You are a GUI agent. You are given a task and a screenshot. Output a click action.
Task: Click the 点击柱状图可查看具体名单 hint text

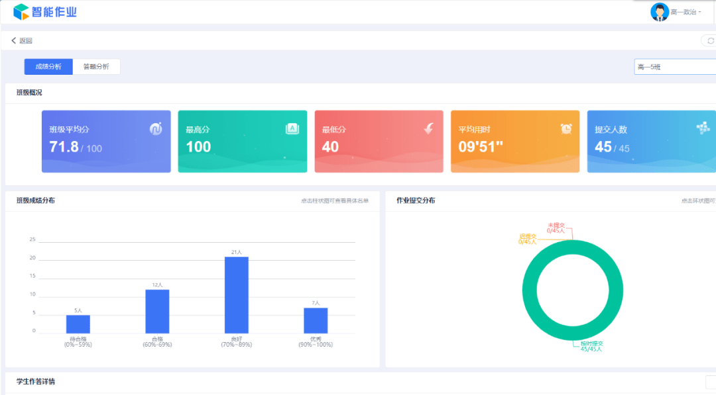pyautogui.click(x=335, y=200)
